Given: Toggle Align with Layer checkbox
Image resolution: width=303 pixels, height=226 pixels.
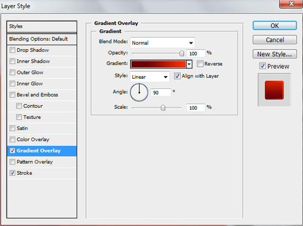Looking at the screenshot, I should point(177,76).
